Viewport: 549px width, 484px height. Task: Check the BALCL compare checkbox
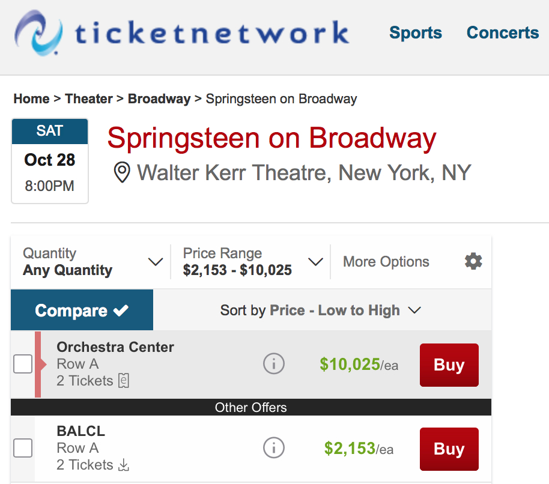[x=23, y=448]
